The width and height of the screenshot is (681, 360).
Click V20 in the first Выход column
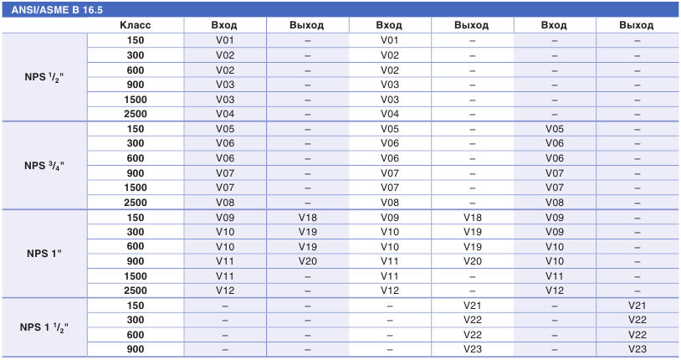308,261
